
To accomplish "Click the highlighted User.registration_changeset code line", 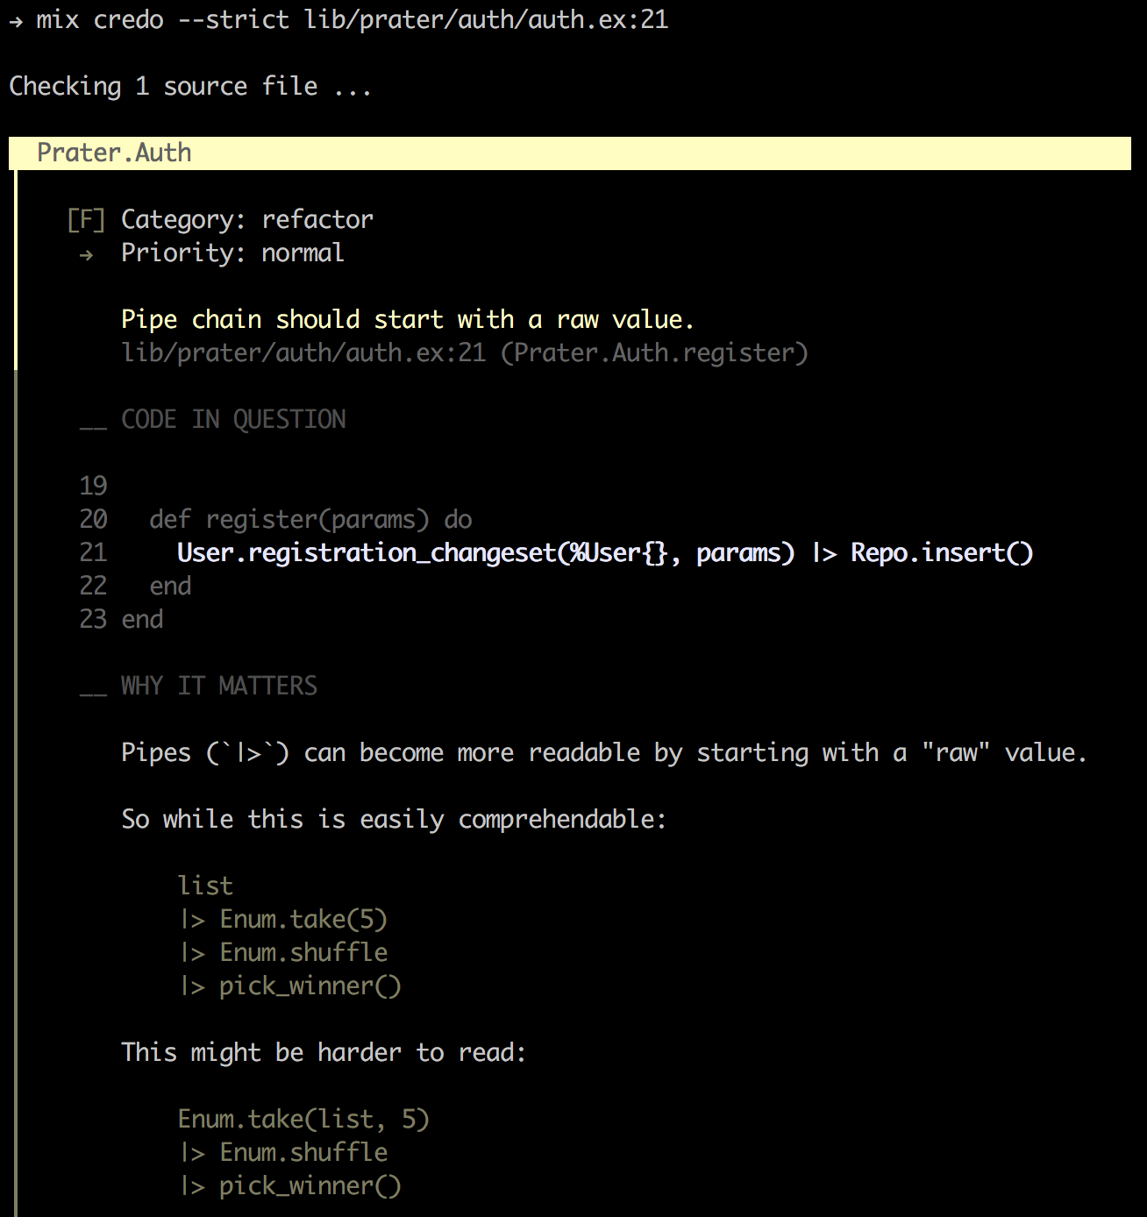I will tap(605, 552).
